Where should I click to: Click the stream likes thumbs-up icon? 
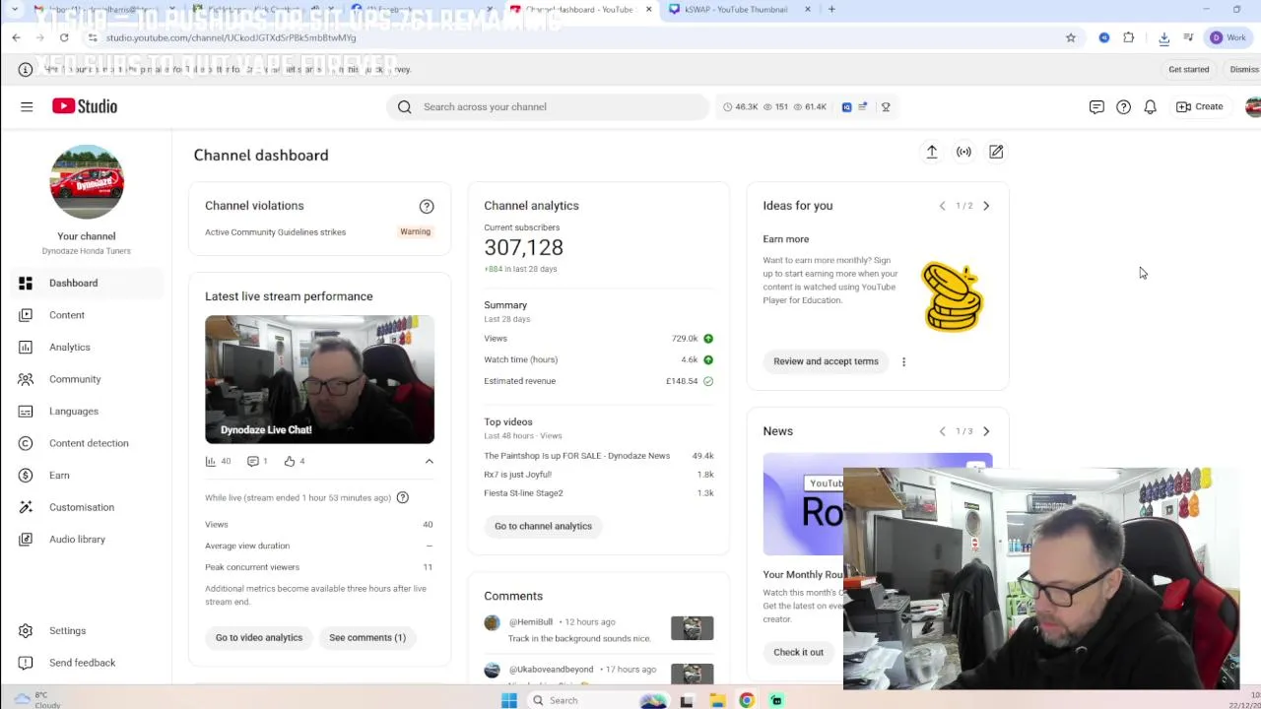coord(290,461)
